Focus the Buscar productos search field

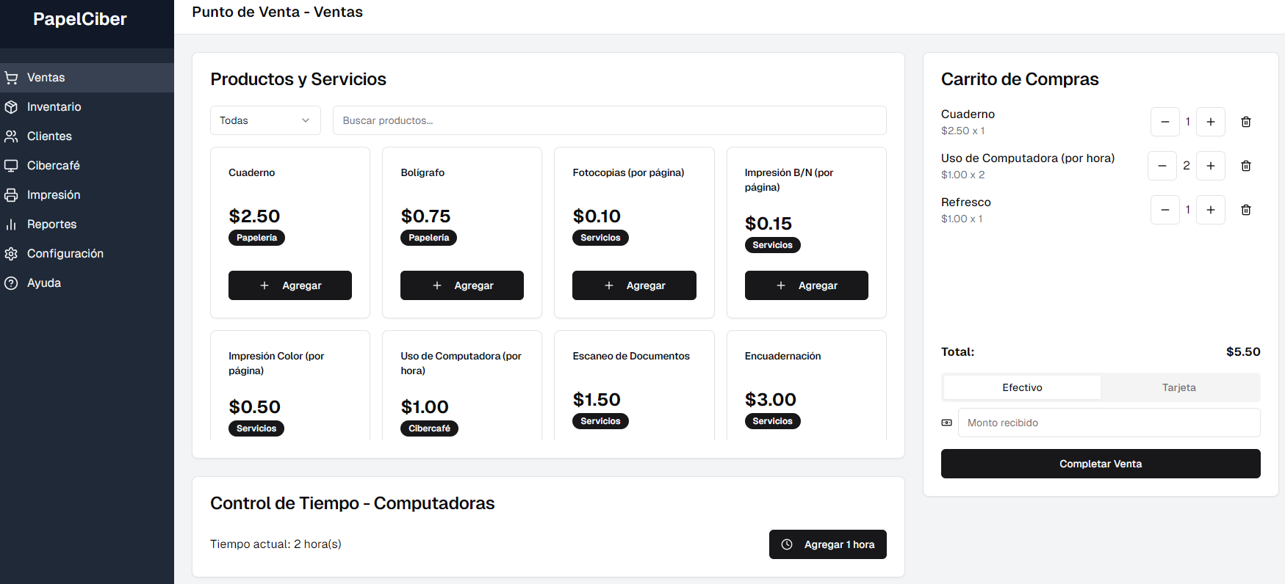pyautogui.click(x=610, y=120)
